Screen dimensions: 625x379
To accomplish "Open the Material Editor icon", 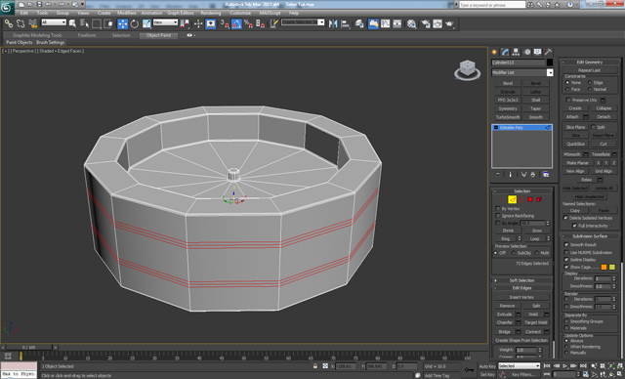I will click(x=411, y=23).
